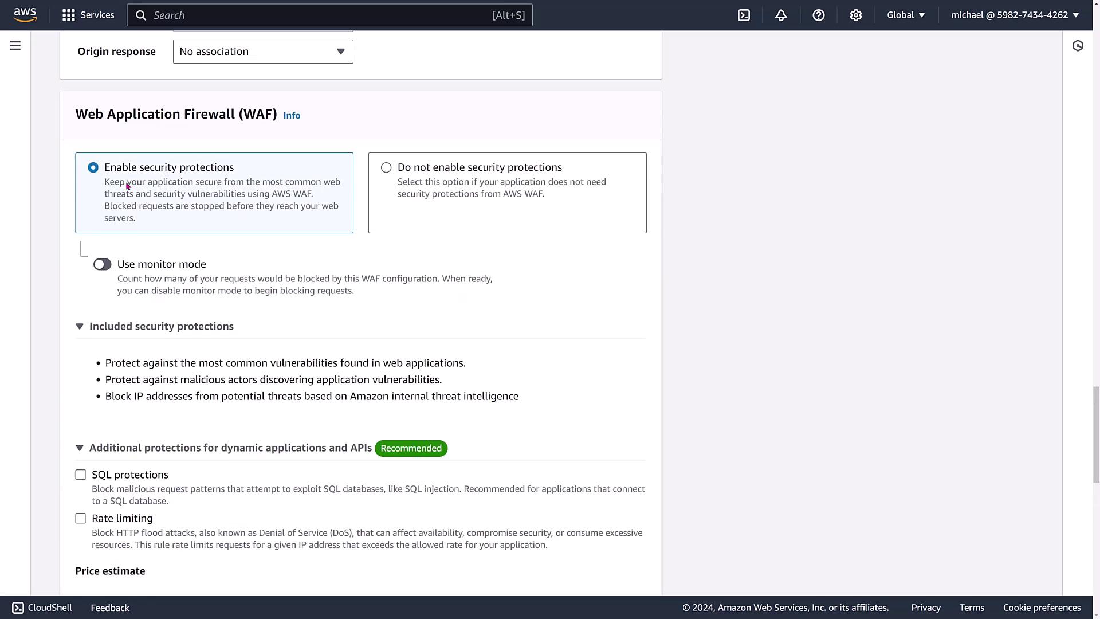Click the Feedback link in the footer

[x=110, y=608]
